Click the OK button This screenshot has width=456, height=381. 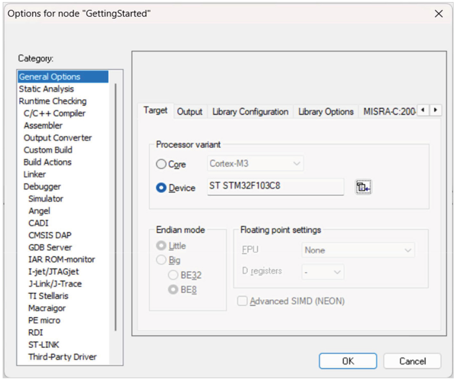348,361
